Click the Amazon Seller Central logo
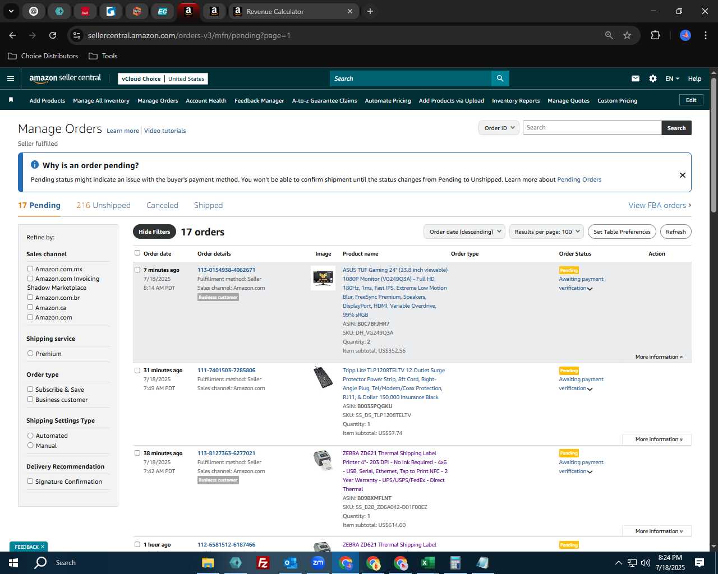The width and height of the screenshot is (718, 574). click(x=65, y=78)
